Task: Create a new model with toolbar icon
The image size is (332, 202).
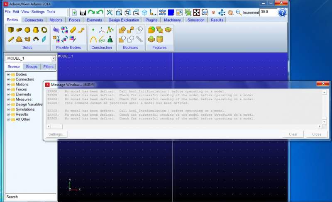Action: [x=74, y=12]
